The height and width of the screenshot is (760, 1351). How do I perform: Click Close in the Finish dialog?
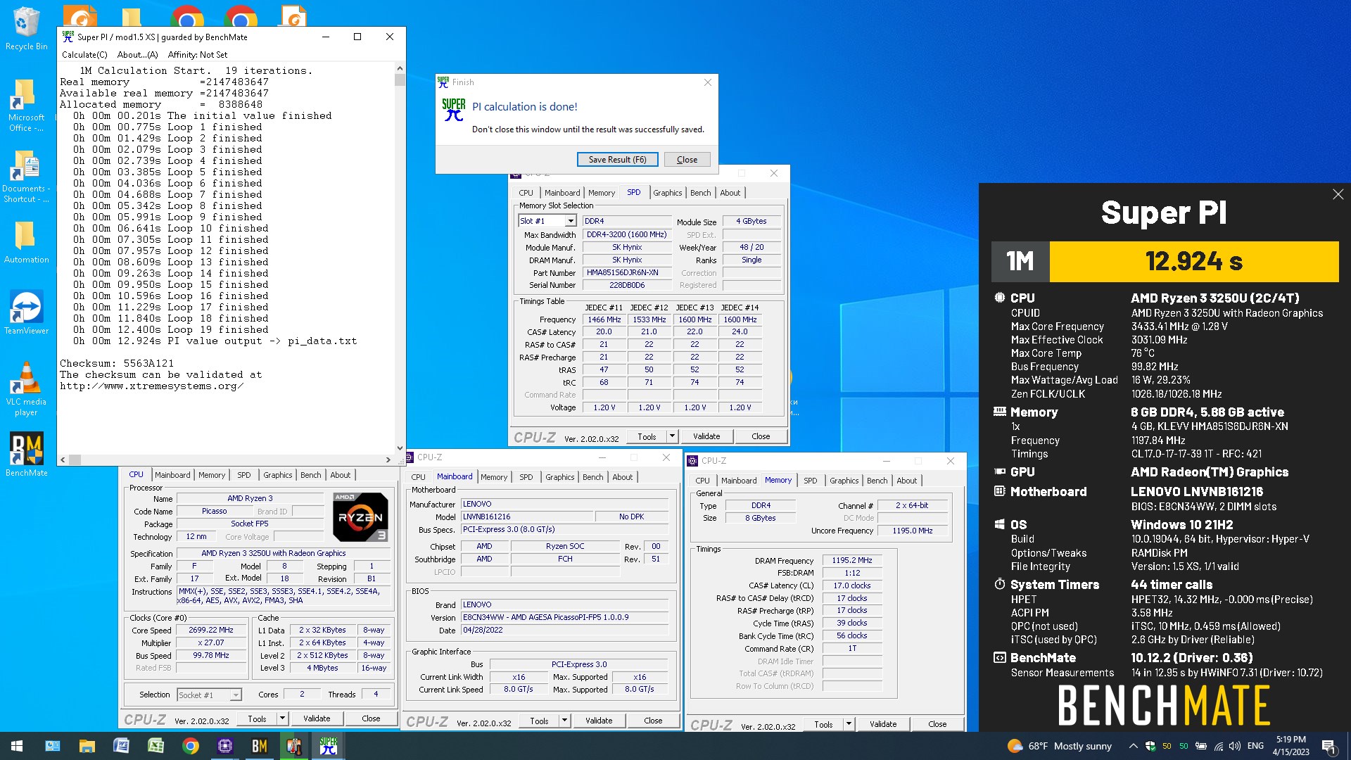tap(687, 160)
